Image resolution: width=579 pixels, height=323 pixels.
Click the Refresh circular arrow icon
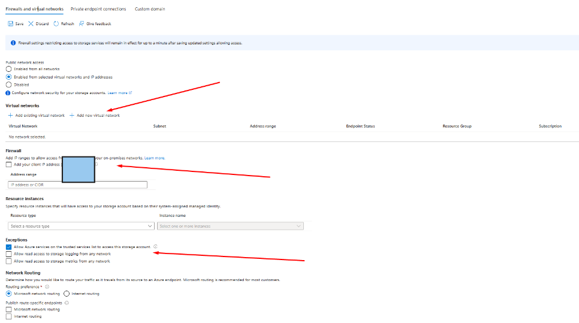click(x=56, y=23)
